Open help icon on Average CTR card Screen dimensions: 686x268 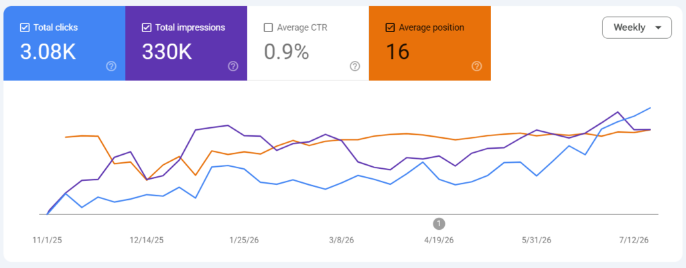(x=355, y=66)
